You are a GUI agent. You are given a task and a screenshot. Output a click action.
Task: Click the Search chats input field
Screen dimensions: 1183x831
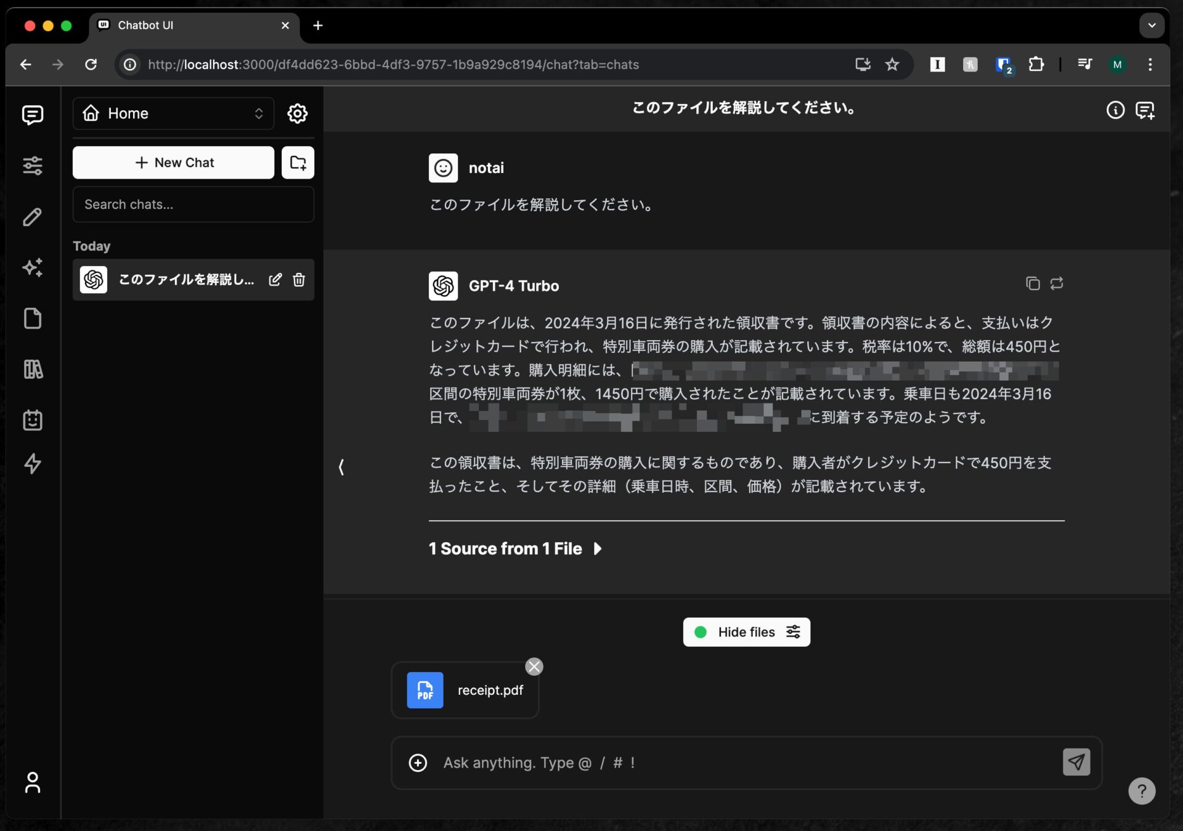coord(193,205)
